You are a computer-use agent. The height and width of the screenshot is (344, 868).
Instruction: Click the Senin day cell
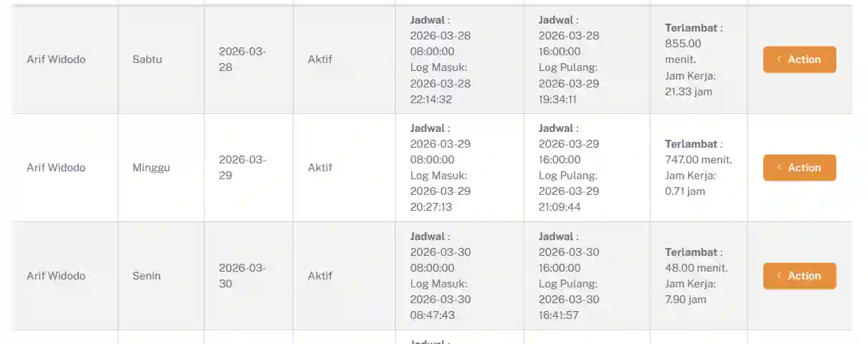coord(146,276)
